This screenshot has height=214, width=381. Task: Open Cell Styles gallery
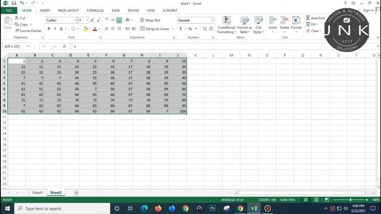(258, 25)
